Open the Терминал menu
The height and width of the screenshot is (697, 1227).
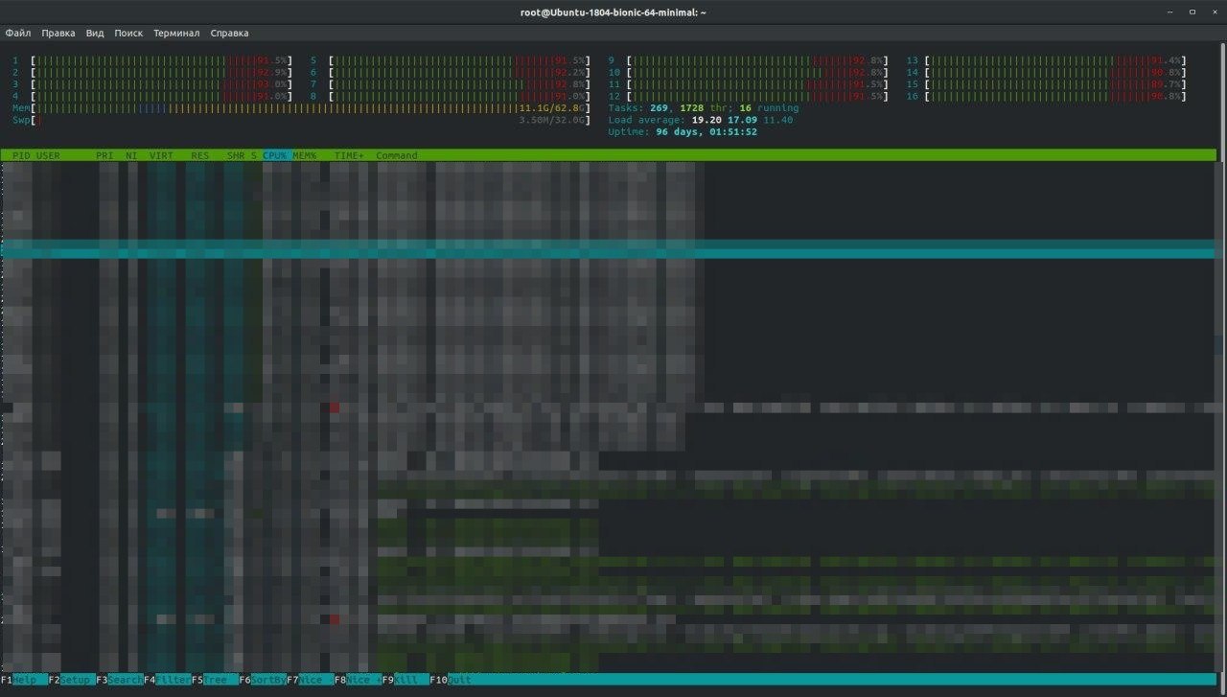pos(176,33)
